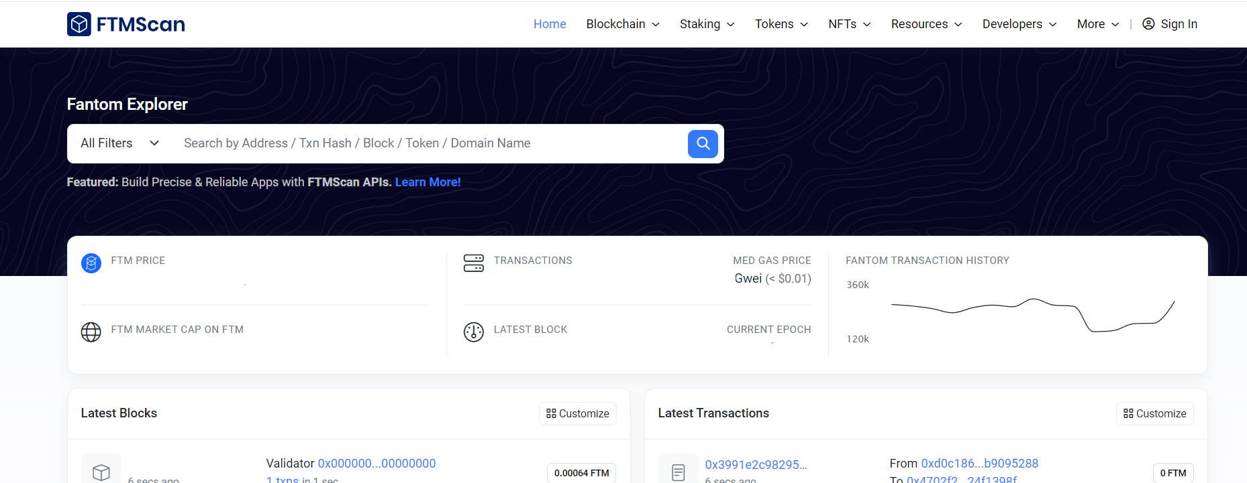This screenshot has height=483, width=1247.
Task: Customize the Latest Blocks panel
Action: pos(578,414)
